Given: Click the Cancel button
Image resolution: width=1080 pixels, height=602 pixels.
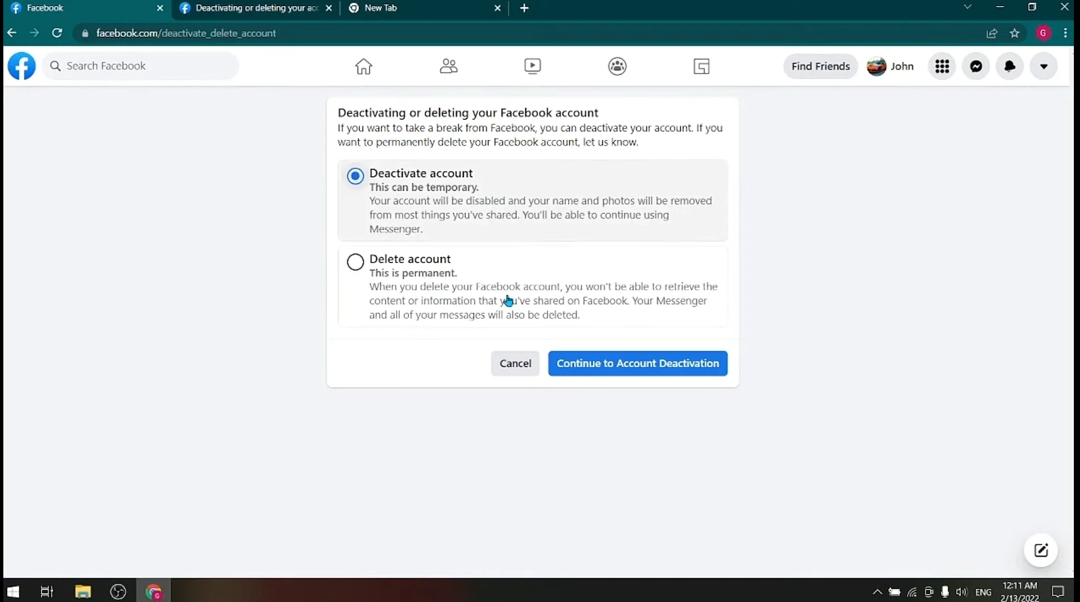Looking at the screenshot, I should (515, 363).
